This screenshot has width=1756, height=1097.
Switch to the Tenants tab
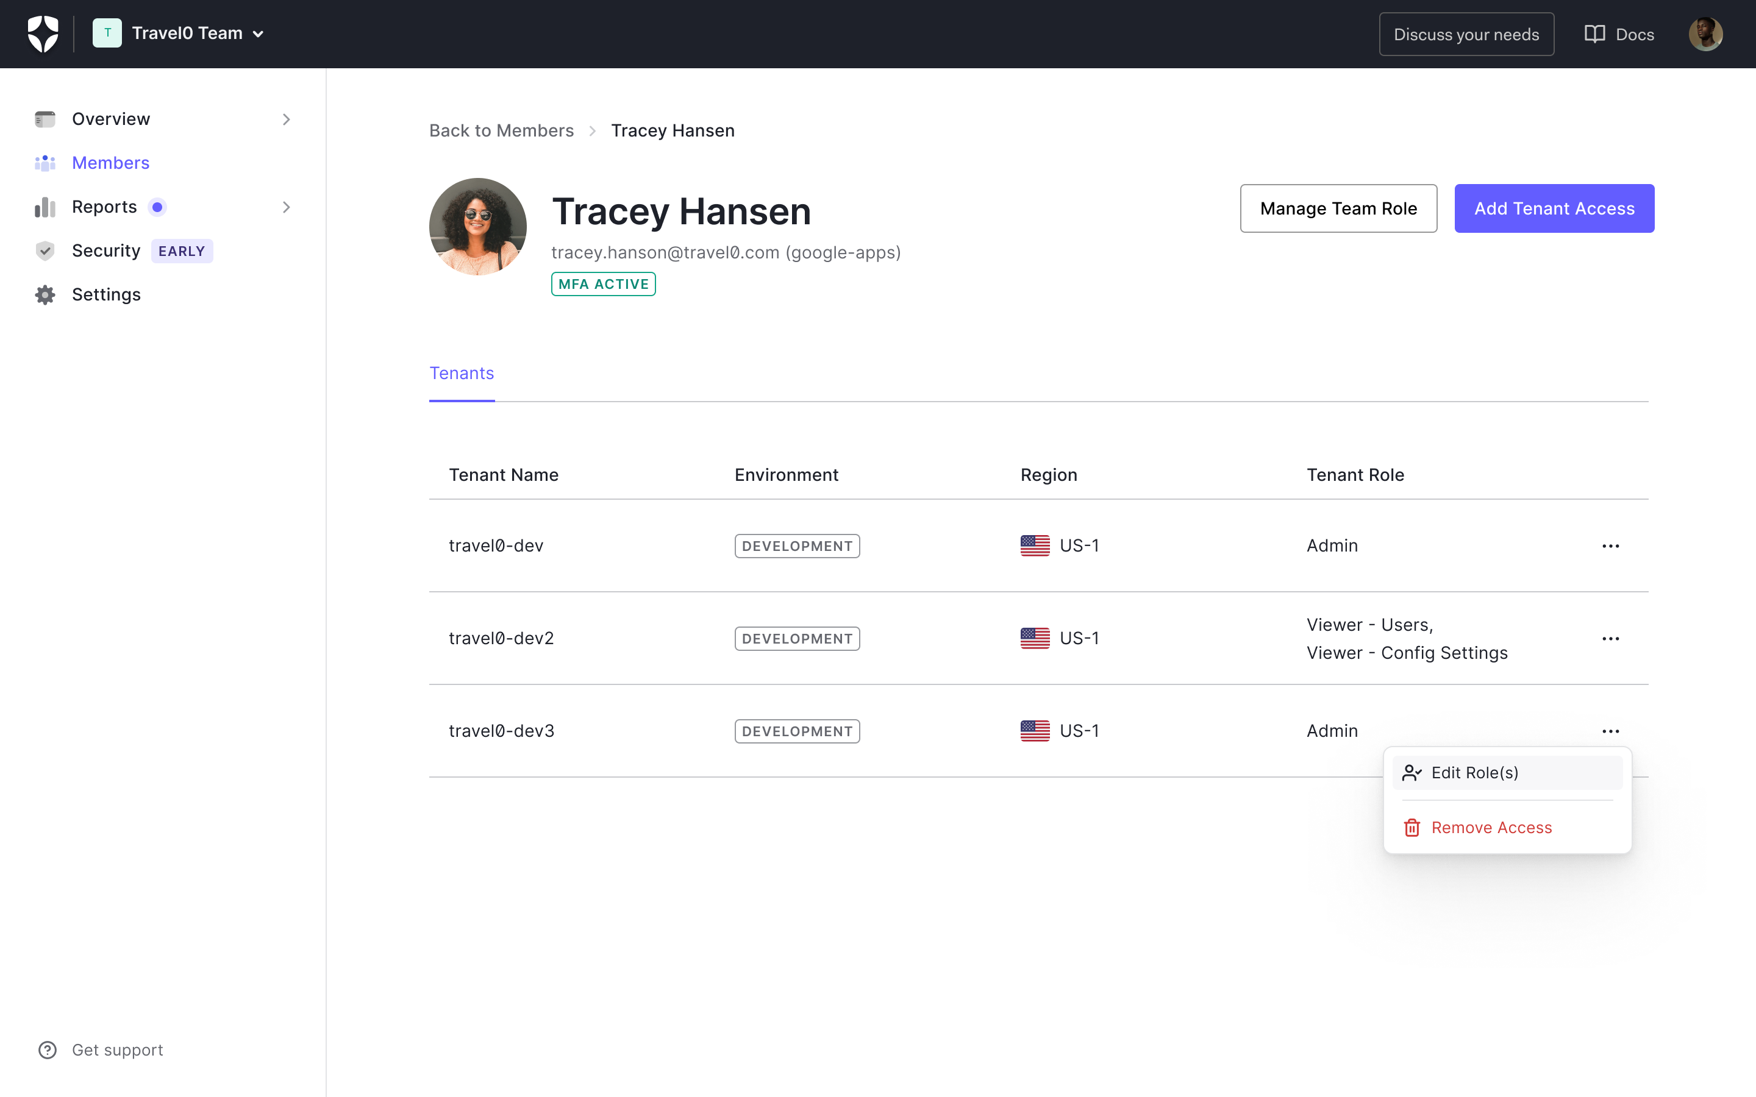[x=462, y=373]
